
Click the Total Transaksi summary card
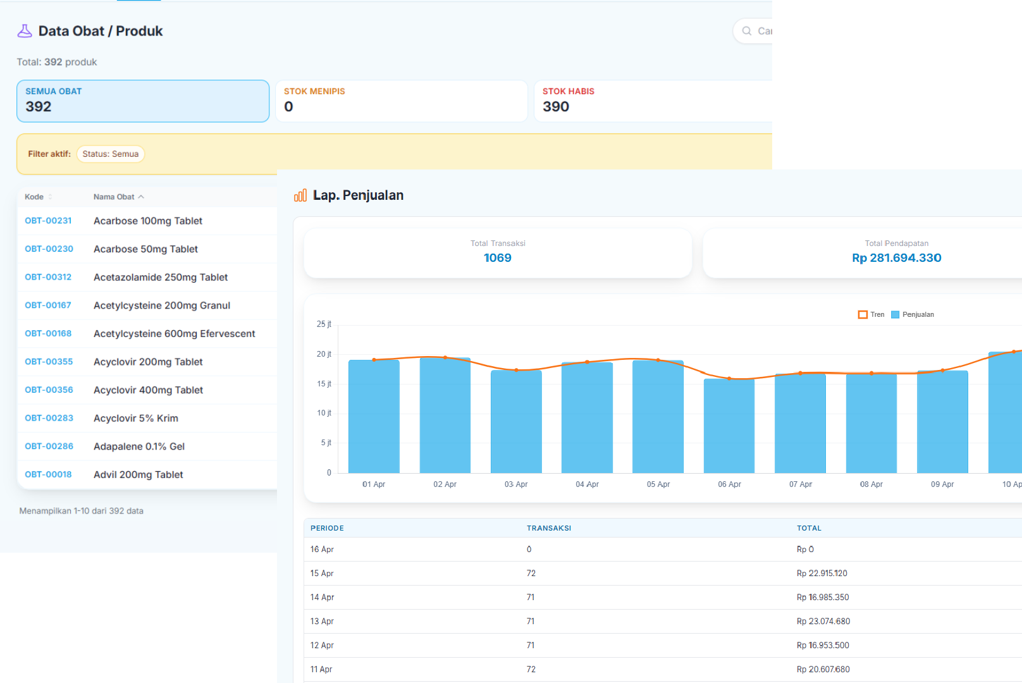coord(498,252)
